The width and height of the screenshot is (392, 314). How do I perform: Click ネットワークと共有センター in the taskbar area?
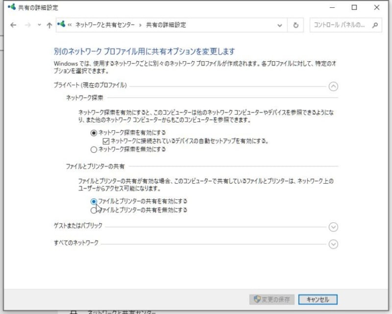tap(122, 312)
